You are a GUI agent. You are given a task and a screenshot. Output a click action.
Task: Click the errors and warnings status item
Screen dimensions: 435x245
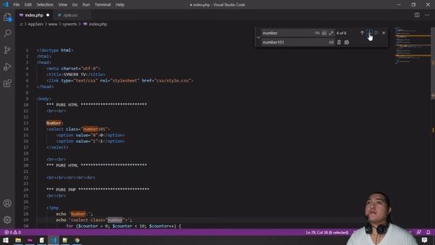(13, 232)
